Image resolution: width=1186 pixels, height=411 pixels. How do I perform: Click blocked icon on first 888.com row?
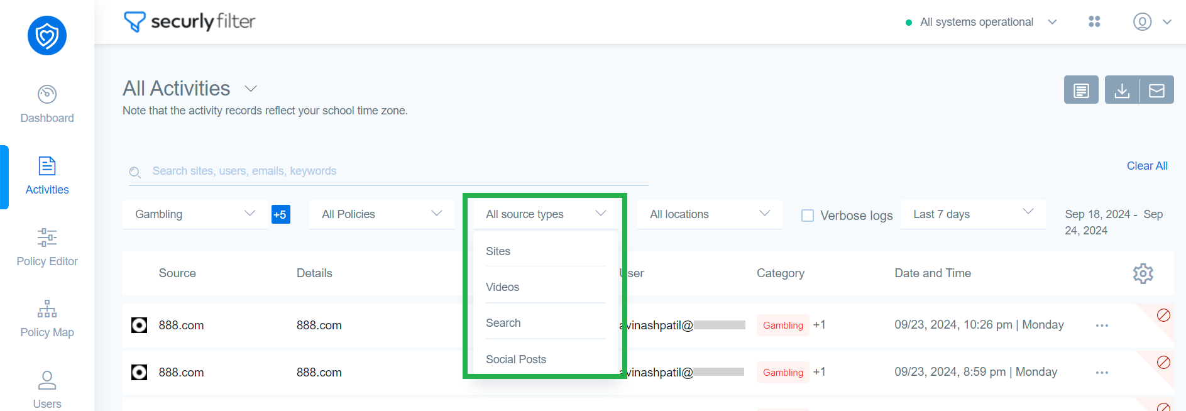tap(1163, 315)
